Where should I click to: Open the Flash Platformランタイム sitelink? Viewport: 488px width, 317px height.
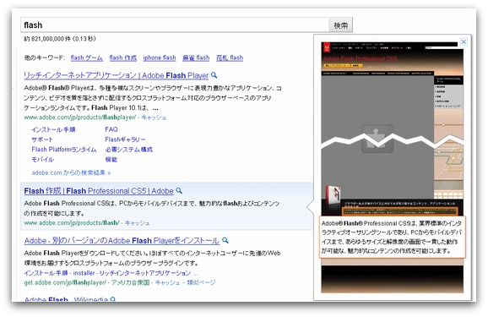point(64,150)
